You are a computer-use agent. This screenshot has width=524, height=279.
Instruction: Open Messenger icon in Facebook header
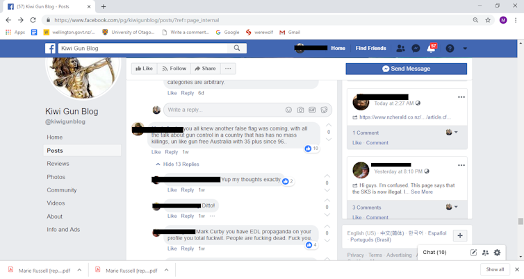(416, 49)
